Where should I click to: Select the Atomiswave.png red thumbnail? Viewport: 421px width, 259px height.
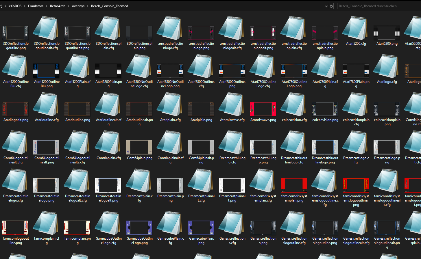pyautogui.click(x=263, y=109)
